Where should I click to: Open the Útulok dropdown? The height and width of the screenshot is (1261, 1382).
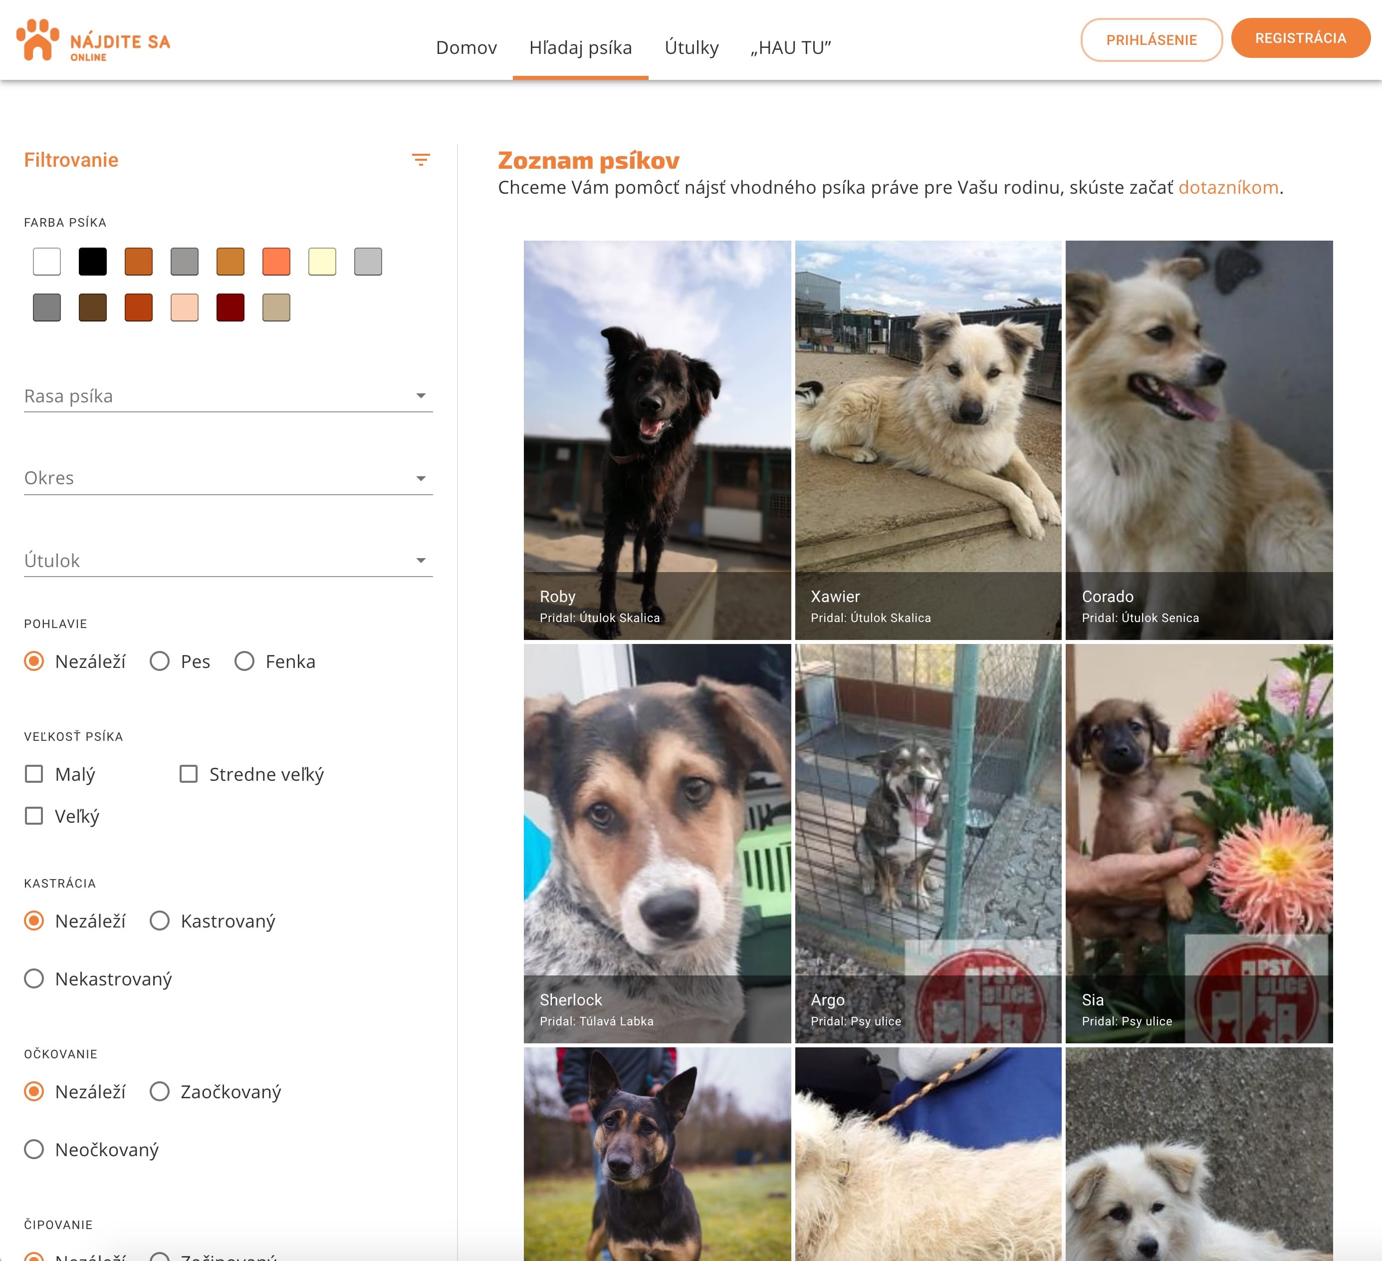[229, 561]
